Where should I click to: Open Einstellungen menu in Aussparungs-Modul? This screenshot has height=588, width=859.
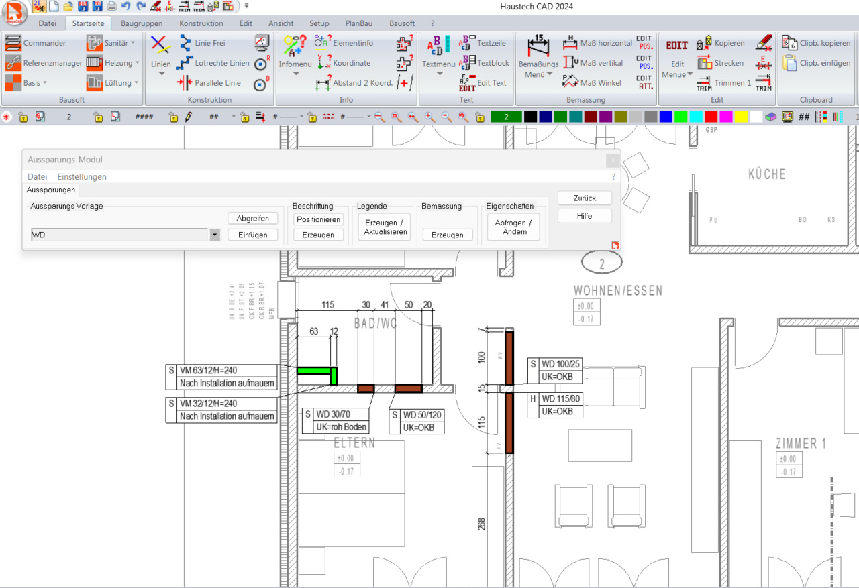tap(82, 177)
